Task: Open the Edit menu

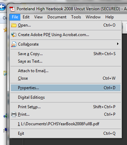Action: point(26,17)
